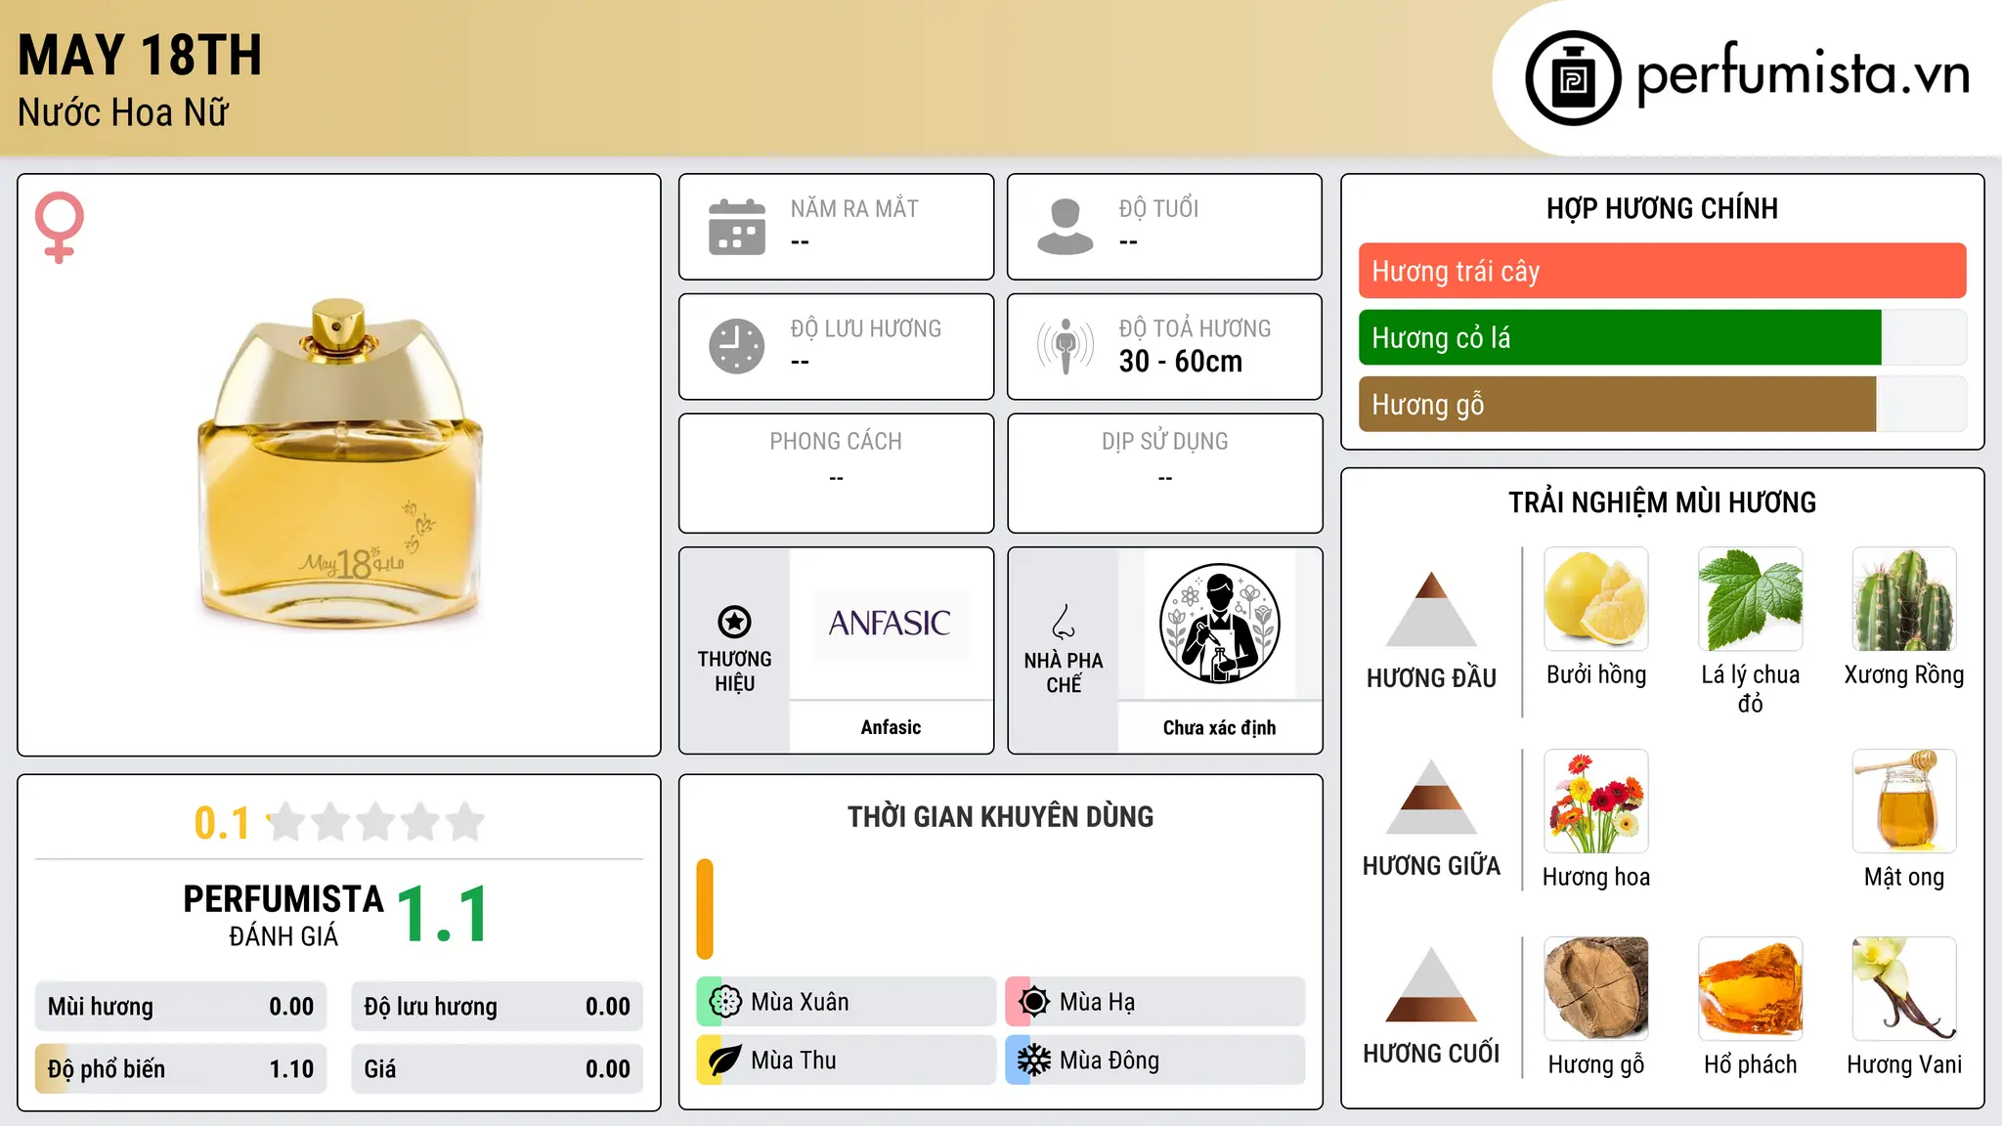Select the Mùa Hạ season label
Screen dimensions: 2002x1126
click(1097, 1002)
